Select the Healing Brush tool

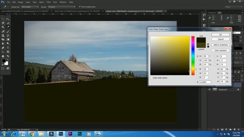(3, 31)
